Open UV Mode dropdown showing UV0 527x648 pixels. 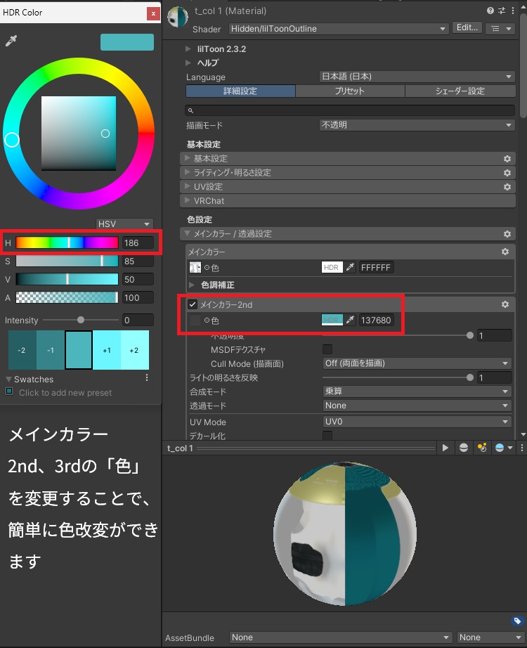[x=417, y=422]
